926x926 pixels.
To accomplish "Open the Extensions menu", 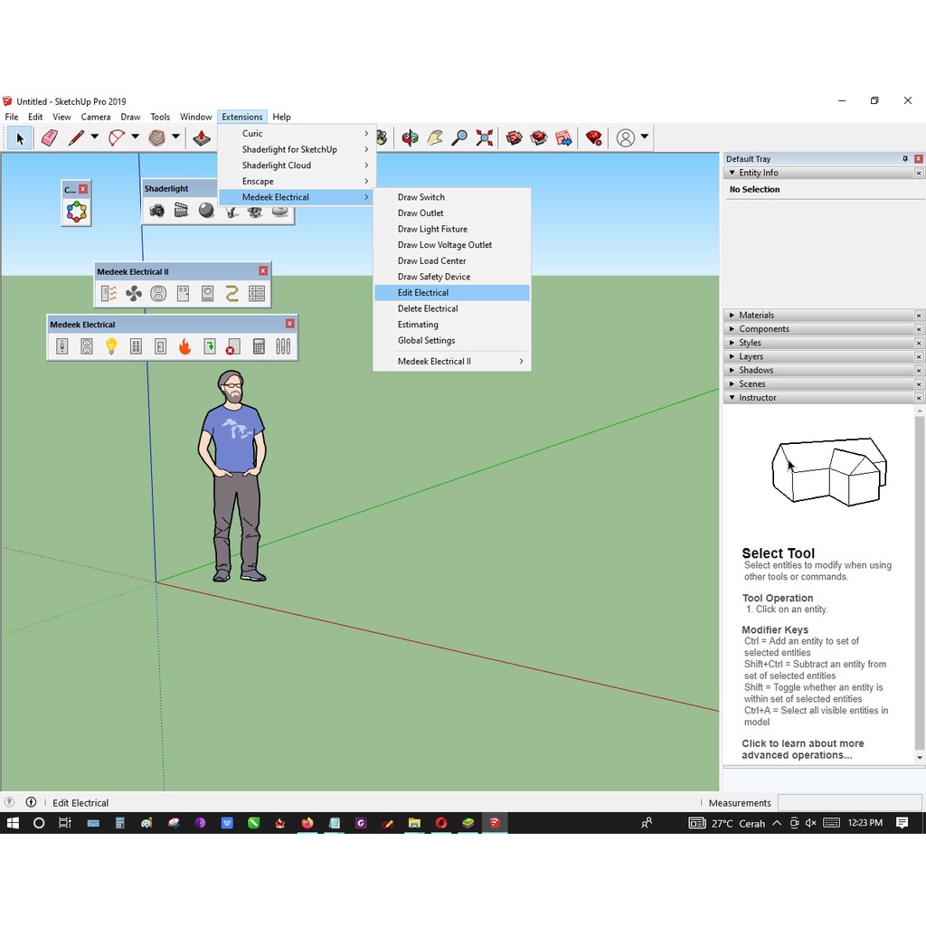I will pos(241,117).
